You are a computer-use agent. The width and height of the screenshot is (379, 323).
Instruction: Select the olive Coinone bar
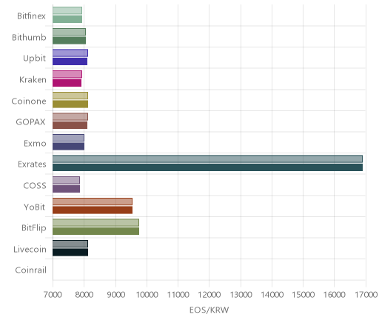coord(70,104)
